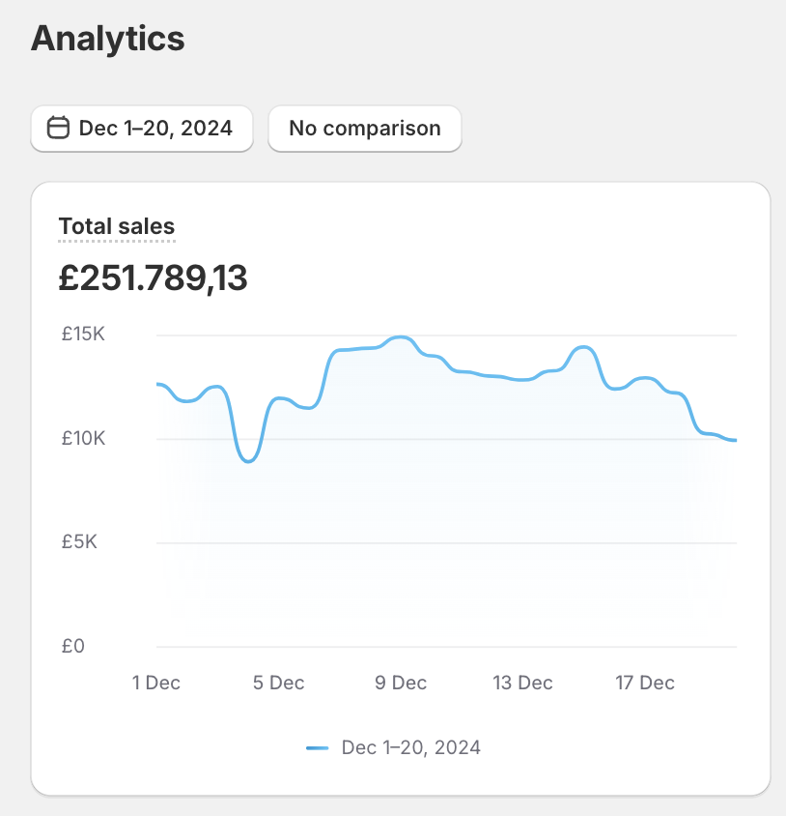Click the chart line end at 20 Dec
Image resolution: width=786 pixels, height=816 pixels.
click(x=735, y=440)
